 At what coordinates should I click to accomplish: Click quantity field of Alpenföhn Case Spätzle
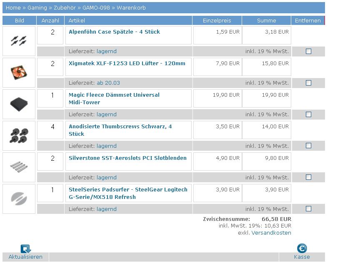tap(50, 35)
